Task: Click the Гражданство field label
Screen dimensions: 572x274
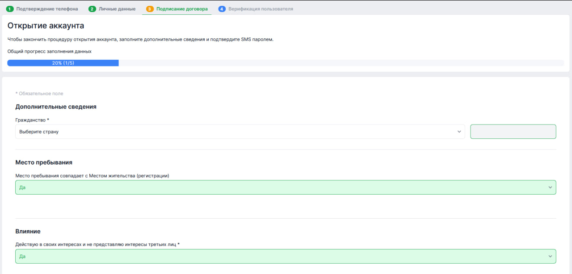Action: point(32,120)
